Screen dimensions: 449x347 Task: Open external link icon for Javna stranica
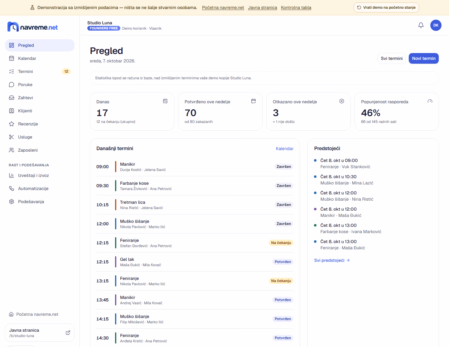tap(68, 333)
